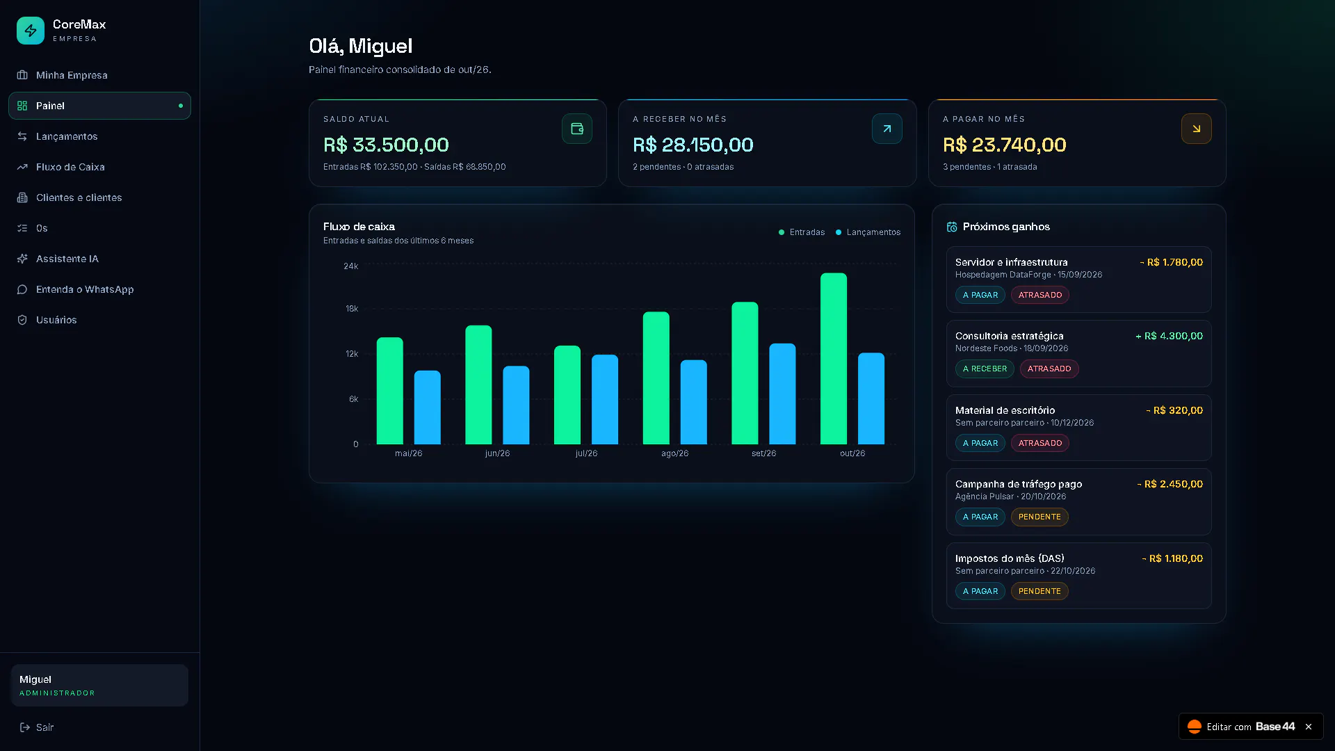The image size is (1335, 751).
Task: Click the WhatsApp chat bubble icon
Action: point(22,289)
